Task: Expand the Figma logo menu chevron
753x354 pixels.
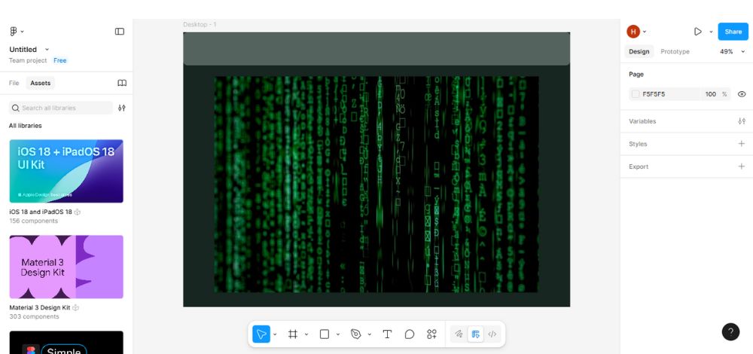Action: click(x=22, y=32)
